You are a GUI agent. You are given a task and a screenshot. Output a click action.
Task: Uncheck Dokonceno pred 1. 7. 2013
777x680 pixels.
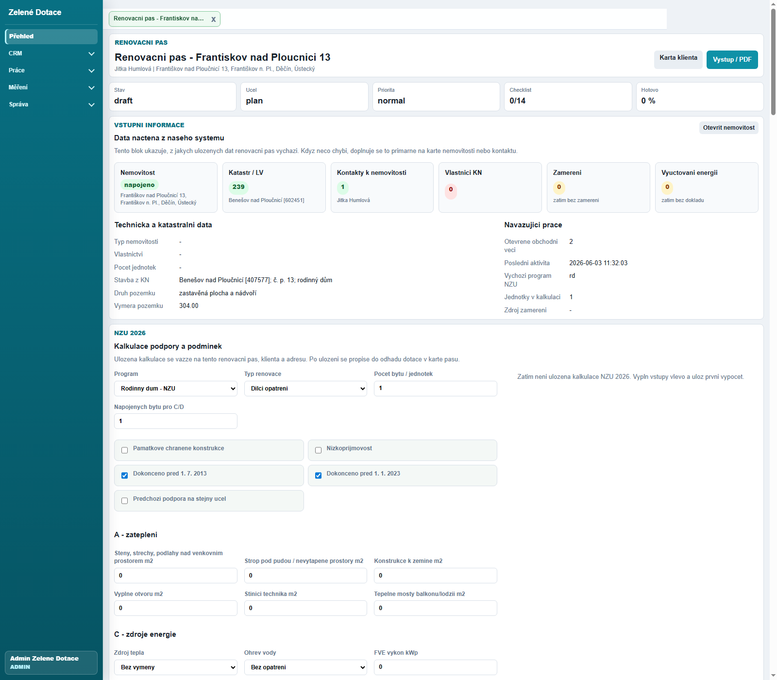[124, 476]
